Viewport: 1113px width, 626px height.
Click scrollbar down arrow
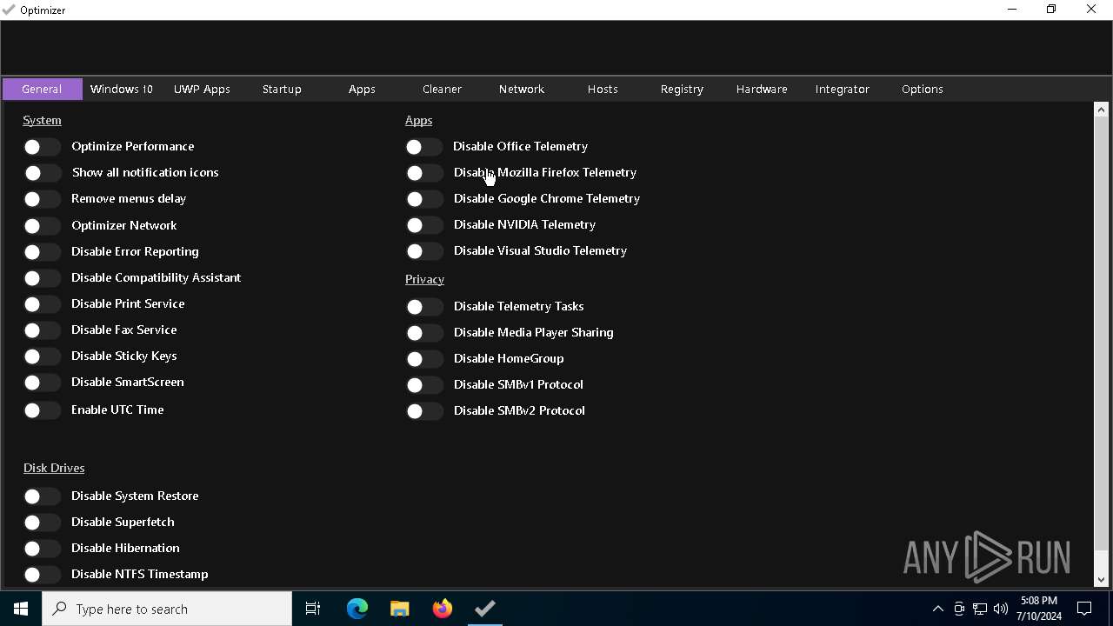pos(1102,580)
